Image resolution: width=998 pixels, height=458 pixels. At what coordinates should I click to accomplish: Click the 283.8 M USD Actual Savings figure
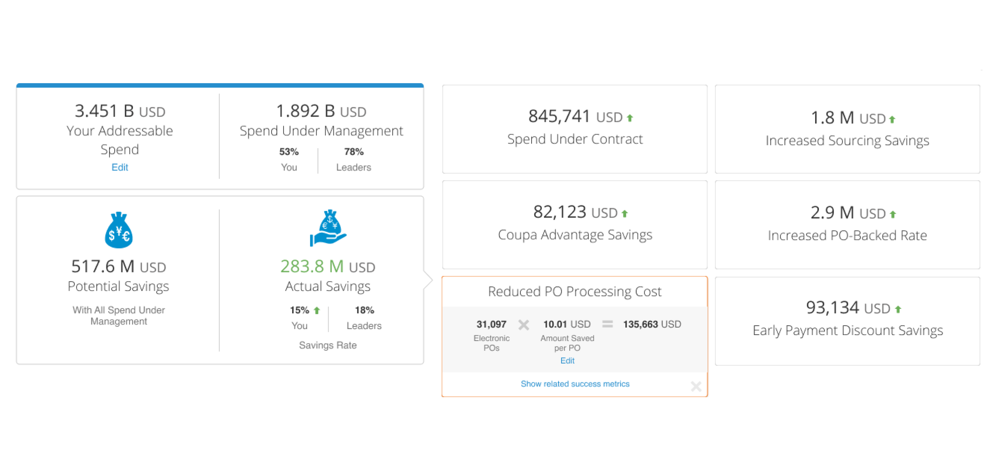coord(328,266)
